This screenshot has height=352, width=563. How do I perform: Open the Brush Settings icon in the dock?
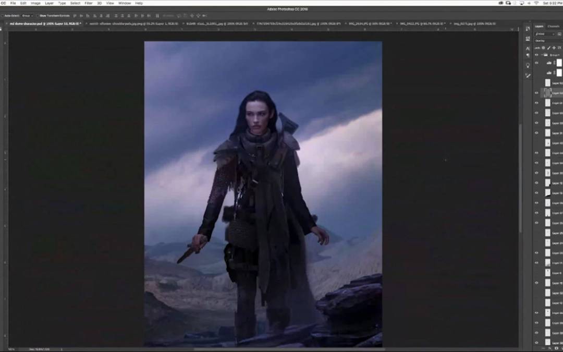click(528, 38)
